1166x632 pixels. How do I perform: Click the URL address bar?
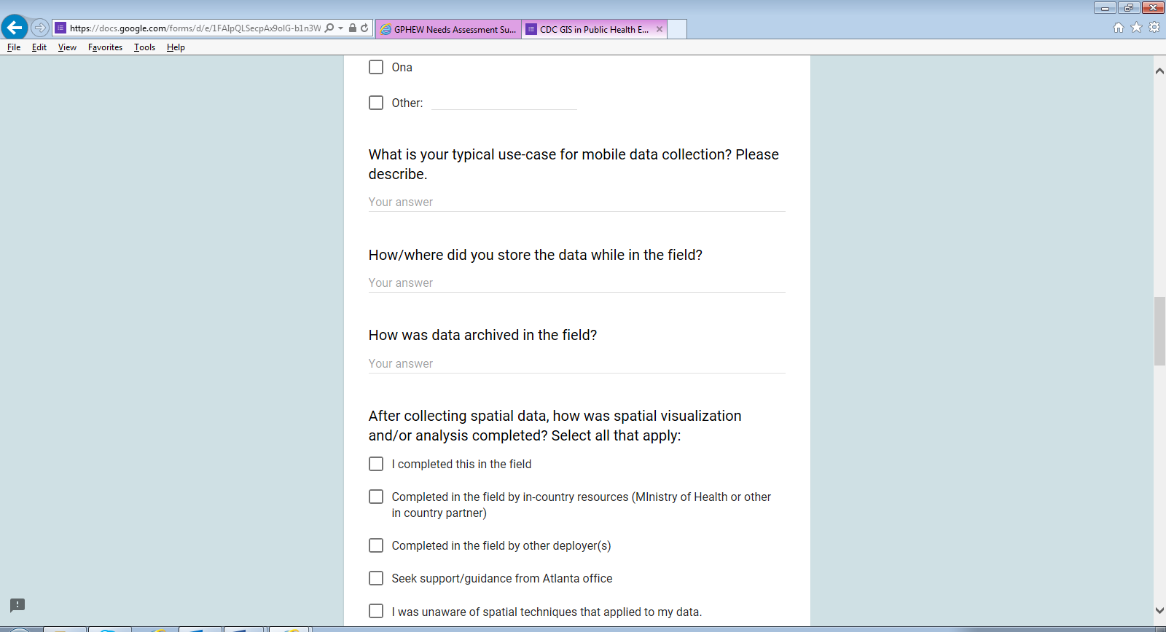click(x=195, y=28)
